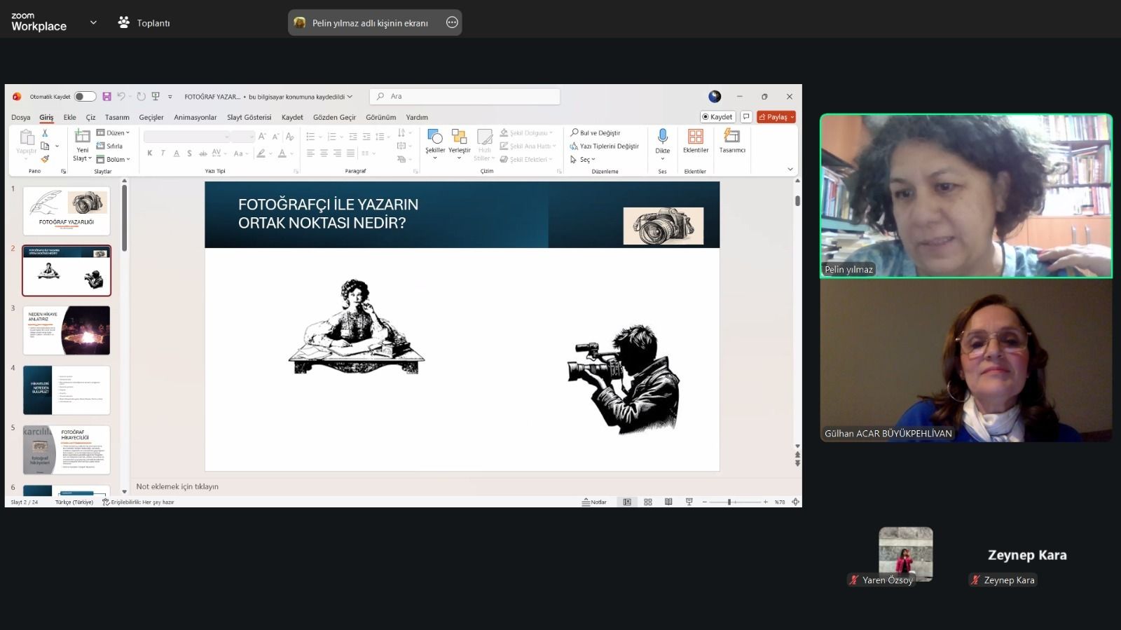Image resolution: width=1121 pixels, height=630 pixels.
Task: Expand the Seç select dropdown
Action: [583, 159]
